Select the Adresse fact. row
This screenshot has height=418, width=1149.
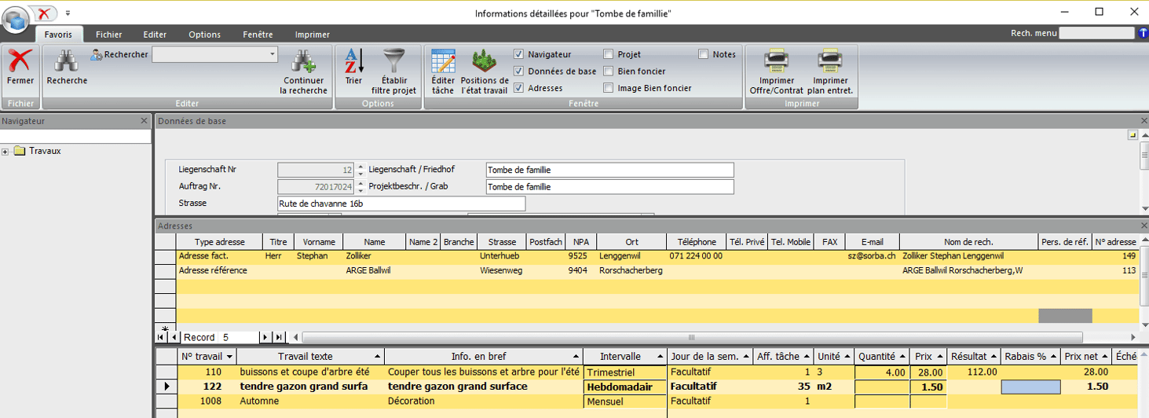pos(646,256)
